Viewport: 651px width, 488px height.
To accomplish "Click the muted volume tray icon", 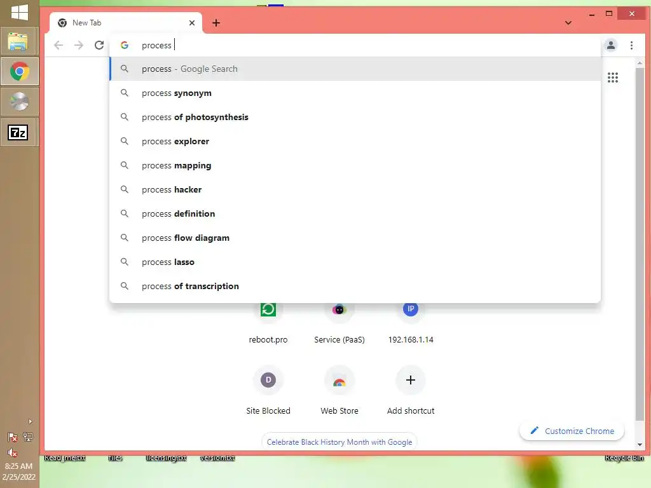I will point(13,452).
